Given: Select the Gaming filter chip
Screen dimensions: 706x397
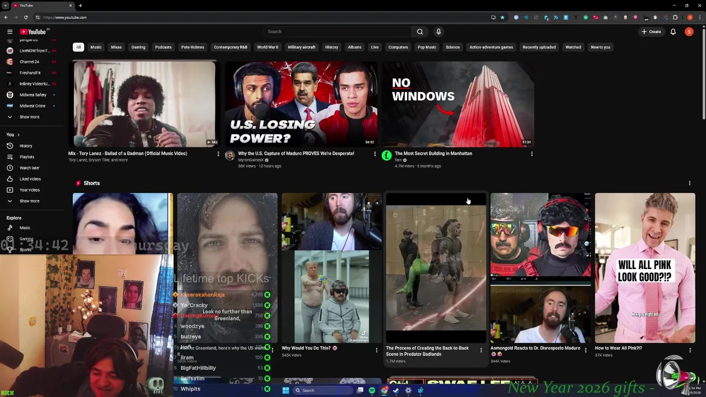Looking at the screenshot, I should [x=138, y=47].
